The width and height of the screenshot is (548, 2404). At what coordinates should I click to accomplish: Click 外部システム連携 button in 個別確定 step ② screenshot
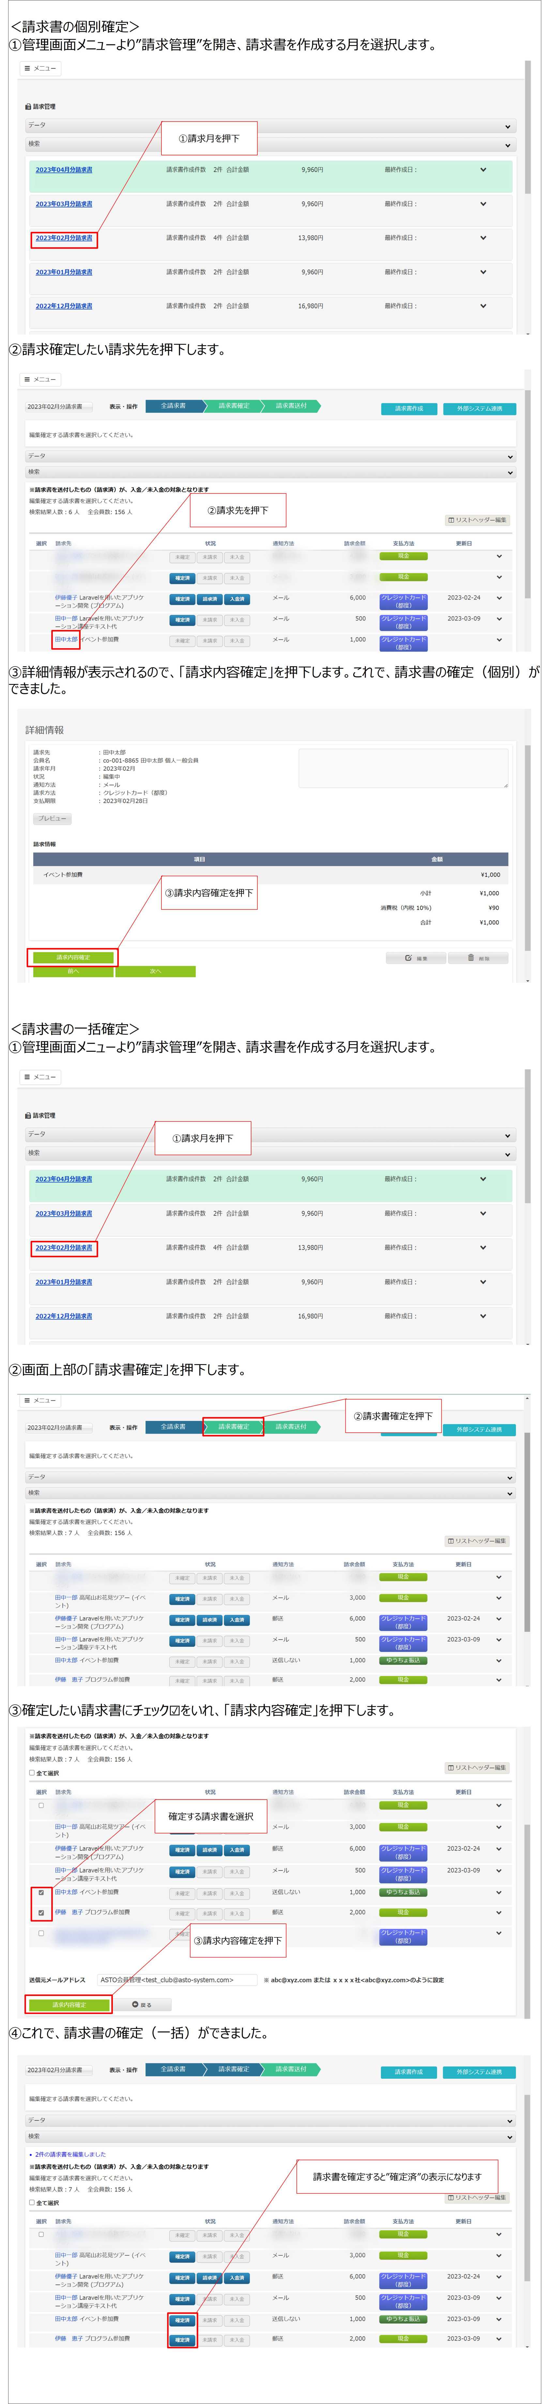(480, 409)
